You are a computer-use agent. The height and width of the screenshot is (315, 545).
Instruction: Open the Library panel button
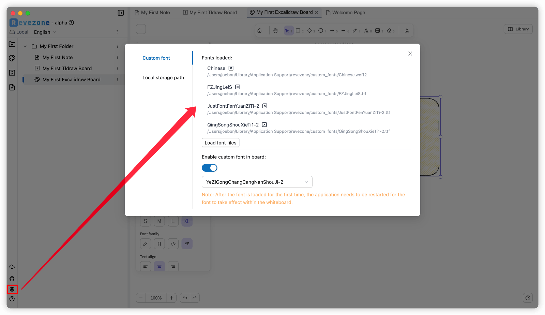(x=518, y=29)
